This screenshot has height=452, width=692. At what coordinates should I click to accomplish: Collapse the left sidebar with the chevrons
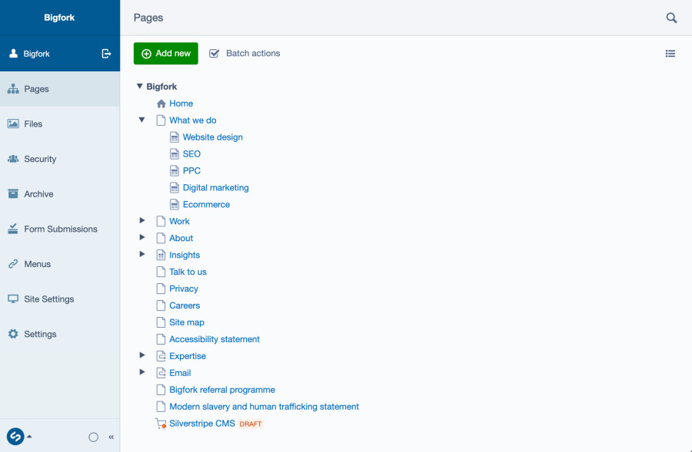click(111, 437)
